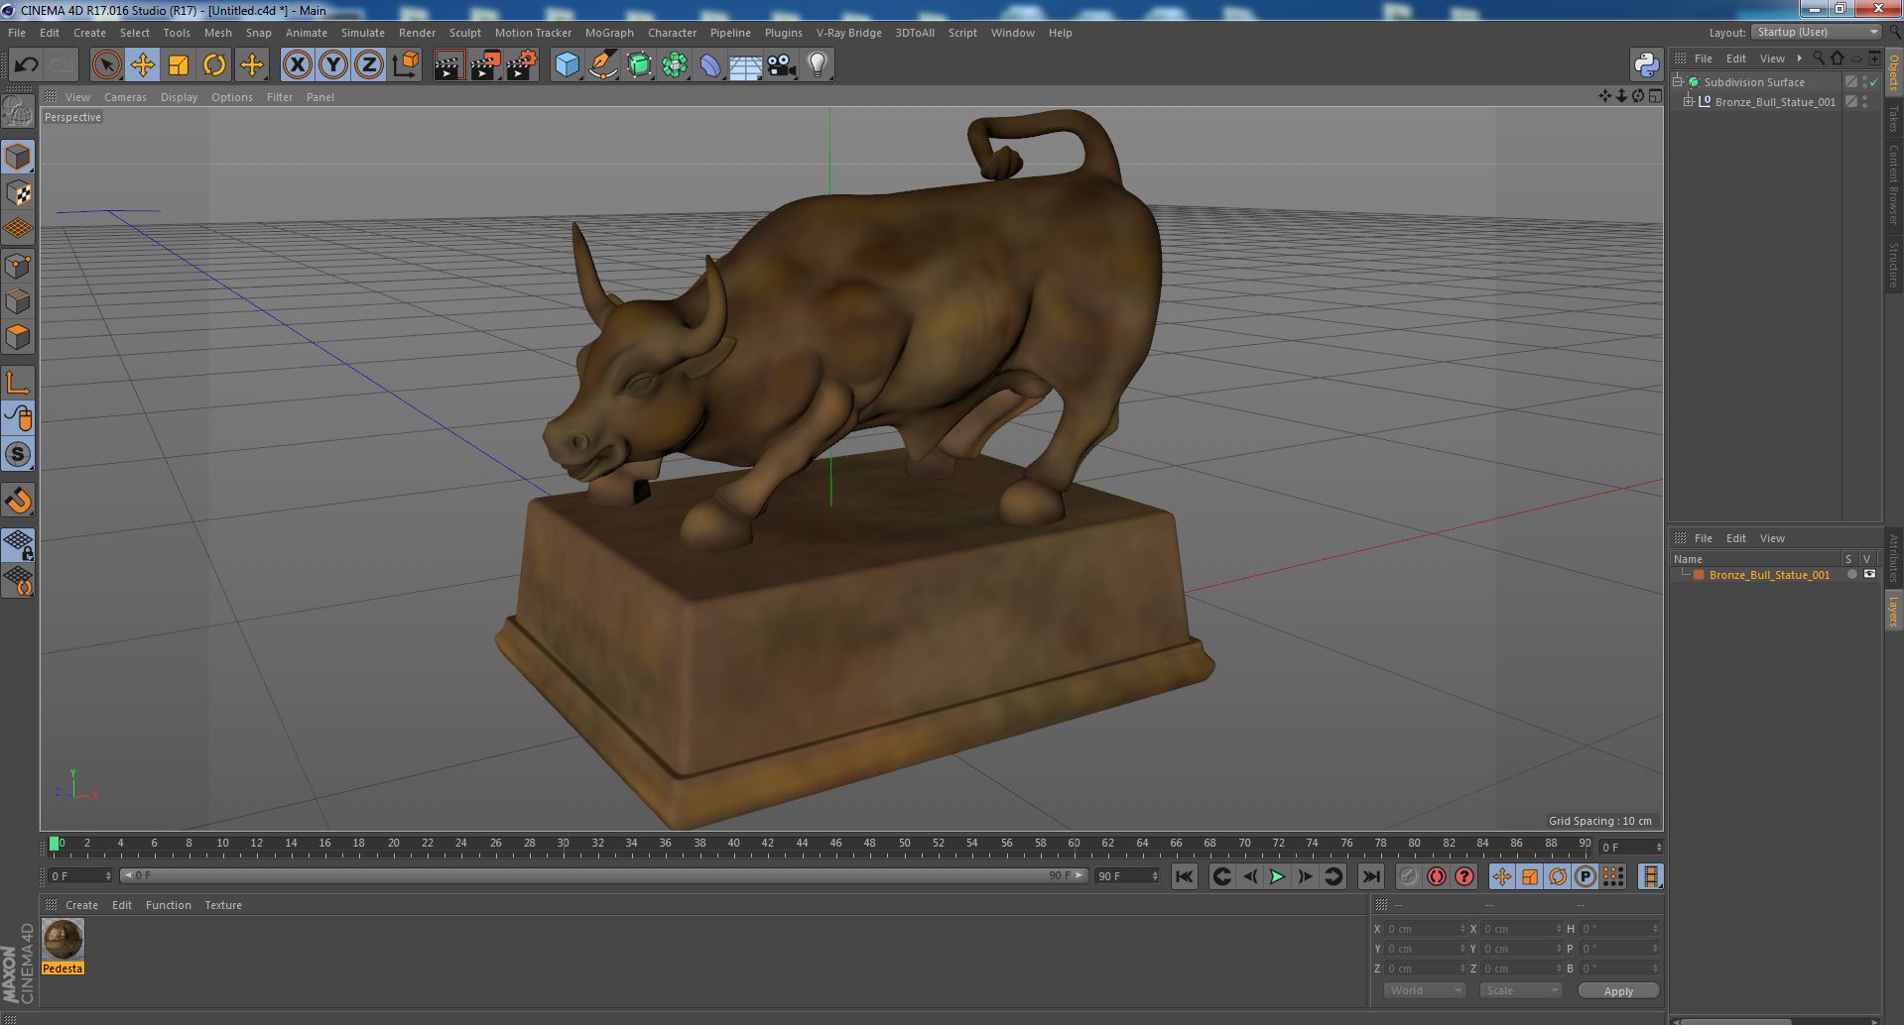Open V-Ray Bridge menu
1904x1025 pixels.
tap(848, 33)
